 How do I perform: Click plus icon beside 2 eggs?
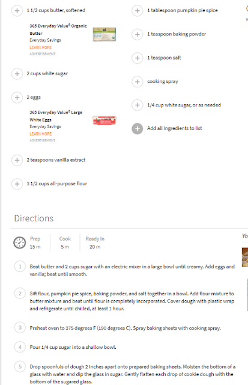pyautogui.click(x=17, y=97)
